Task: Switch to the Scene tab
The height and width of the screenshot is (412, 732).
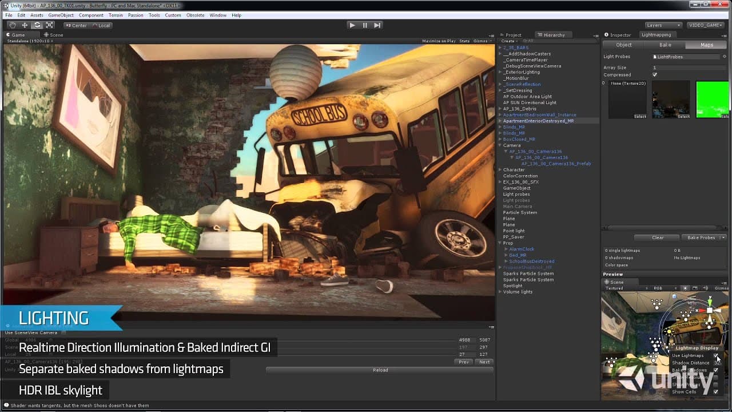Action: 54,35
